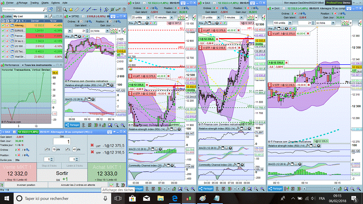The width and height of the screenshot is (363, 204).
Task: Click the Allemagne row green buy arrow
Action: click(x=3, y=25)
